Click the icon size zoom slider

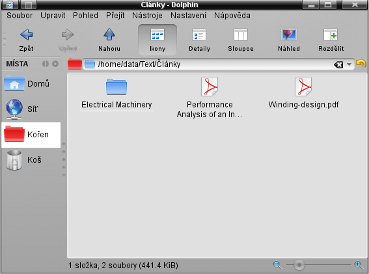click(x=318, y=265)
